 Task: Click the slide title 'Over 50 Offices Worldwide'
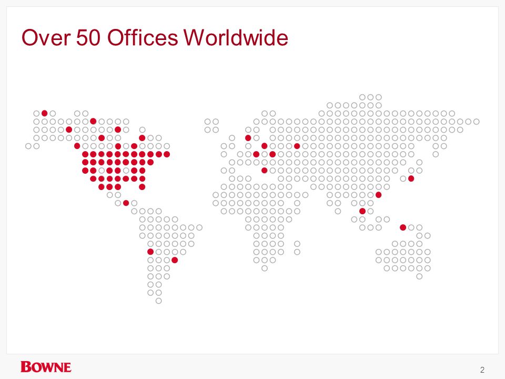coord(155,37)
